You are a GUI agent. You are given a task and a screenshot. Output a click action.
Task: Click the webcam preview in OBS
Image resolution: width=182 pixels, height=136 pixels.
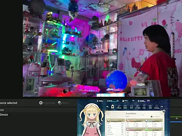(102, 48)
